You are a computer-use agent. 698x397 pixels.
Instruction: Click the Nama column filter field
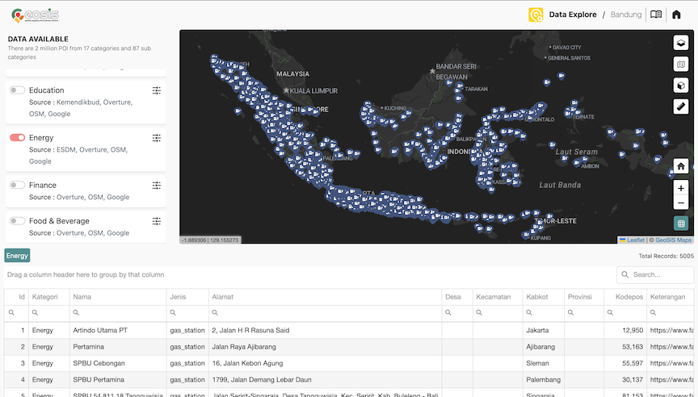tap(118, 313)
